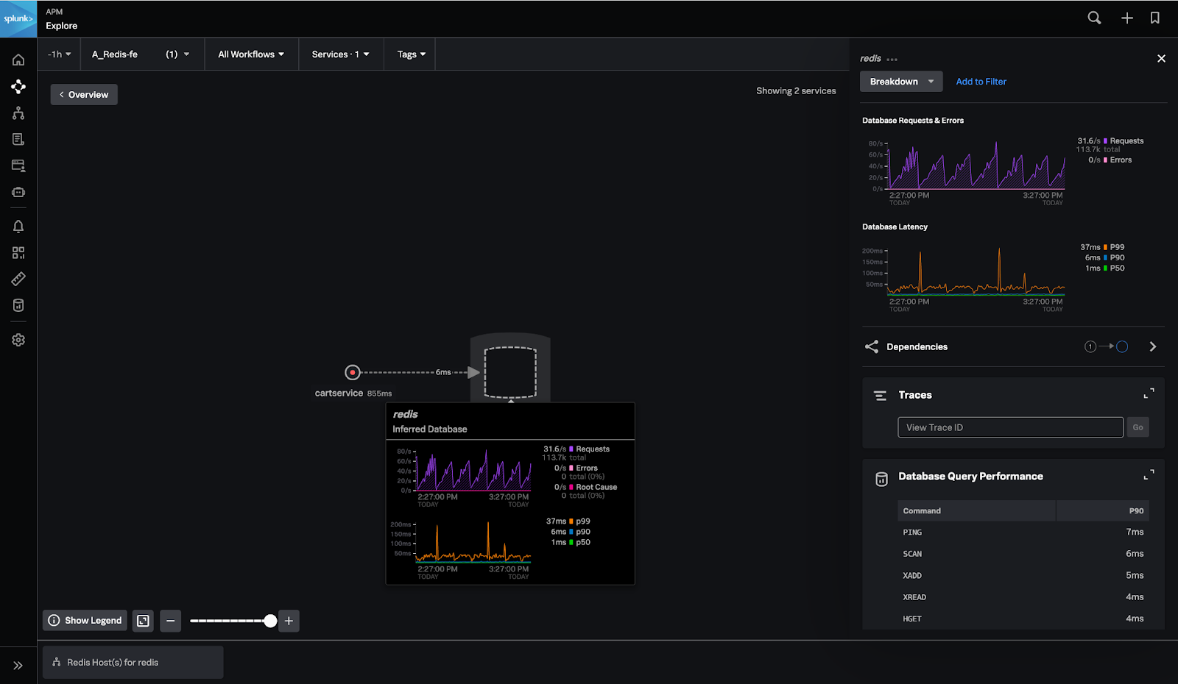
Task: Open the Breakdown dropdown in redis panel
Action: tap(900, 81)
